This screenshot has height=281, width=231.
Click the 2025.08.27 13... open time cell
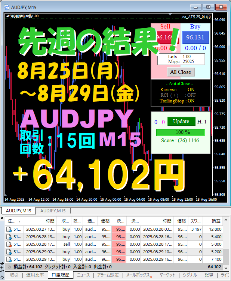coord(40,229)
